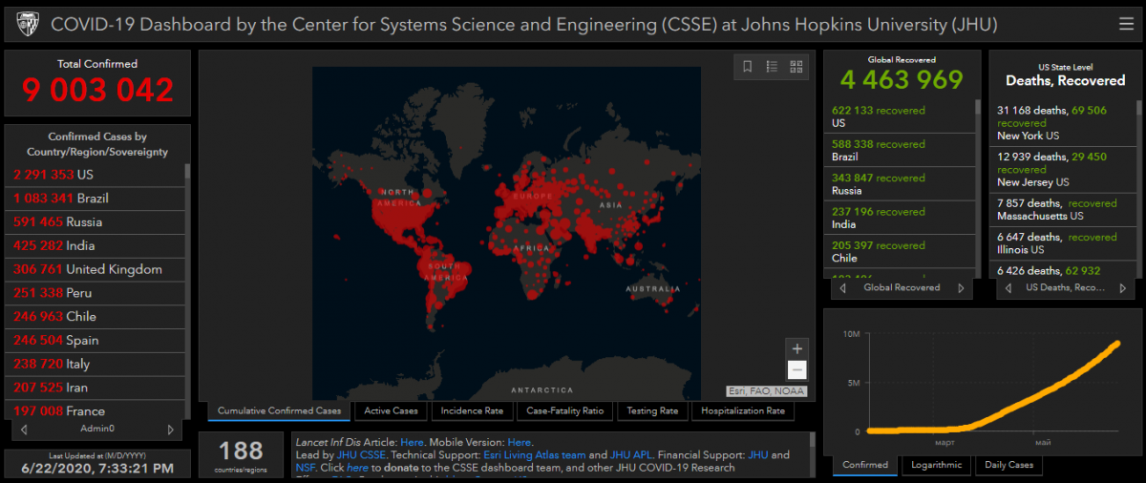The width and height of the screenshot is (1146, 483).
Task: Select US in confirmed cases list
Action: pos(95,175)
